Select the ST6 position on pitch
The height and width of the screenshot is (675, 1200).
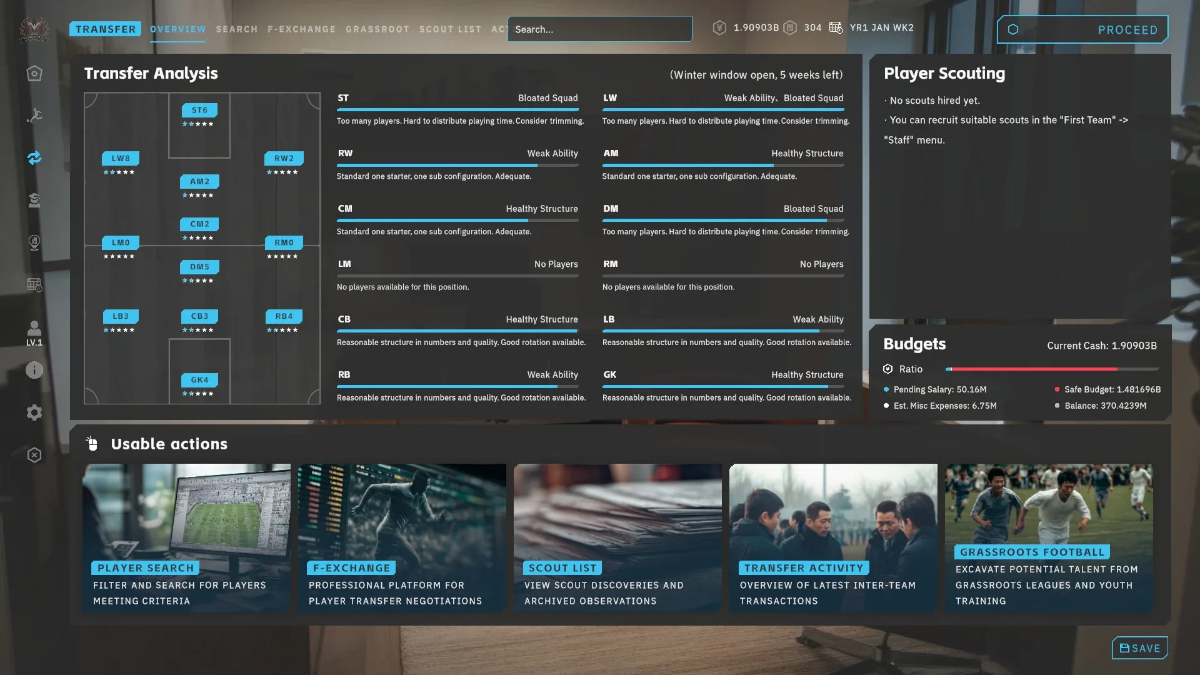(199, 111)
